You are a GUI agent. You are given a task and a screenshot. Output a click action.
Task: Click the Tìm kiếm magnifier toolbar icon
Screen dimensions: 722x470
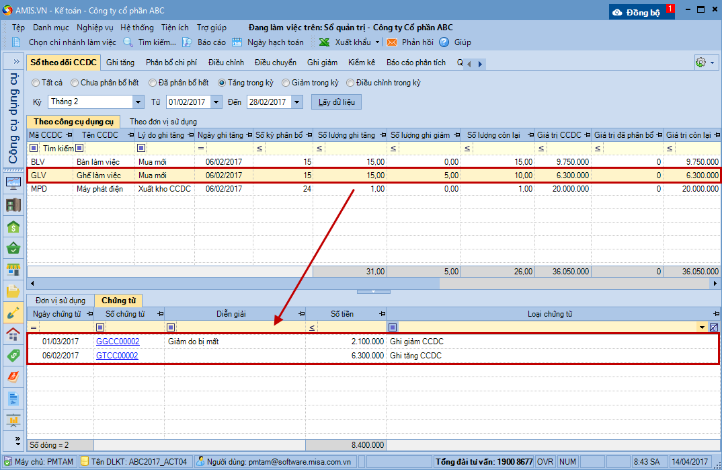coord(128,42)
